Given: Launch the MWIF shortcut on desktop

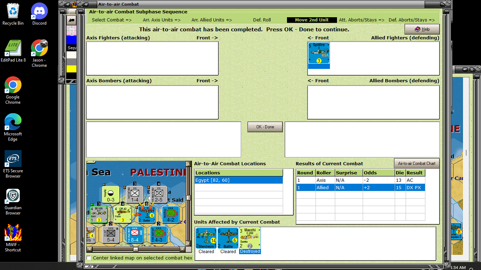Looking at the screenshot, I should coord(13,238).
